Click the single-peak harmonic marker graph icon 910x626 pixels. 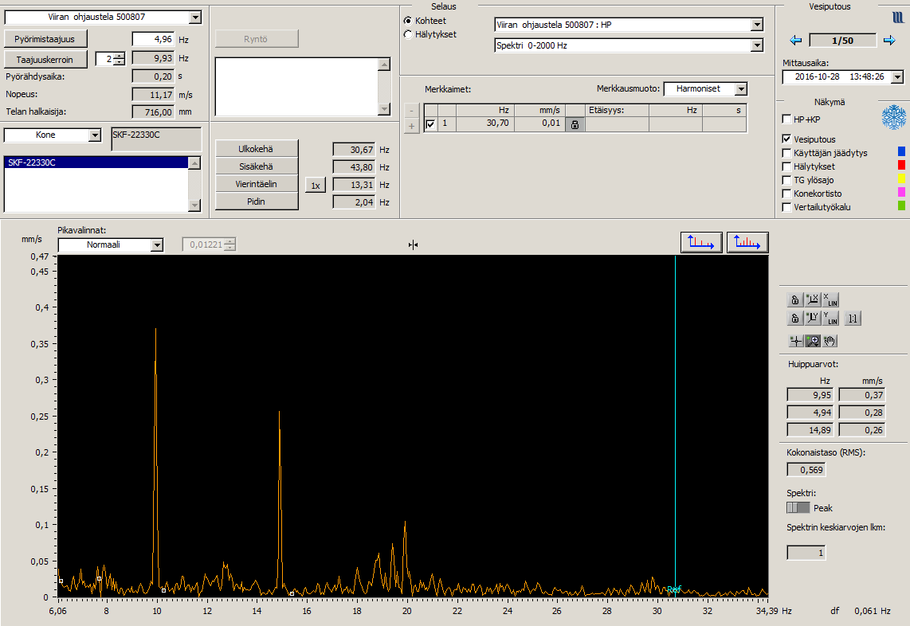pos(701,242)
